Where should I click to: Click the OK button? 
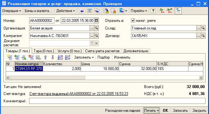click(x=165, y=111)
